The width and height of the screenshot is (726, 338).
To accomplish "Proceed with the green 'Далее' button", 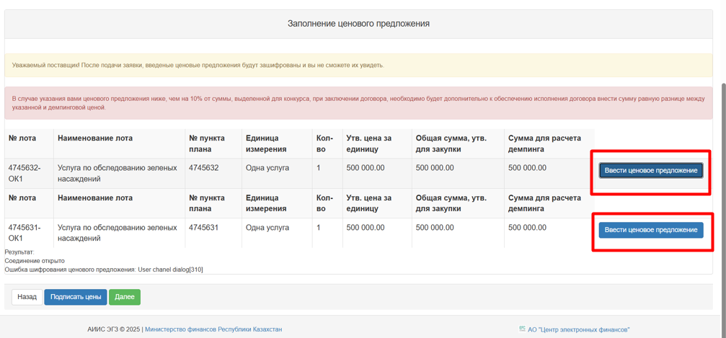I will [125, 297].
